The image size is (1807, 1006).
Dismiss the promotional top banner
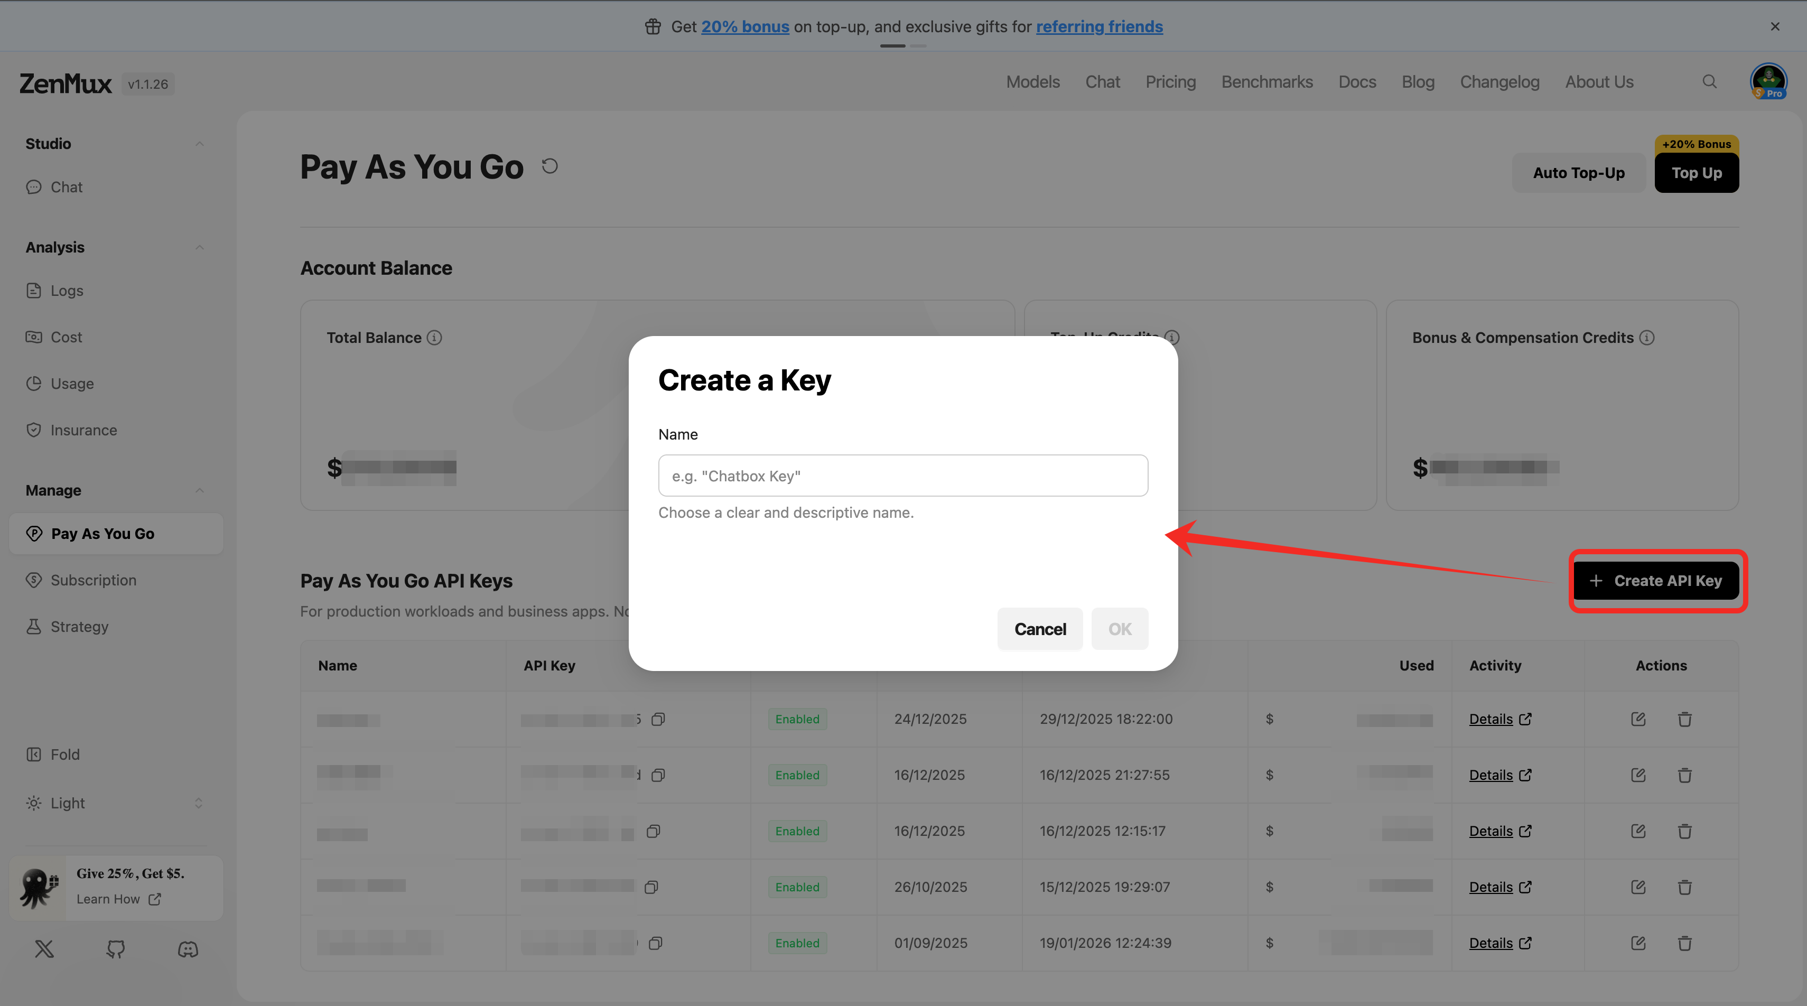click(1775, 26)
